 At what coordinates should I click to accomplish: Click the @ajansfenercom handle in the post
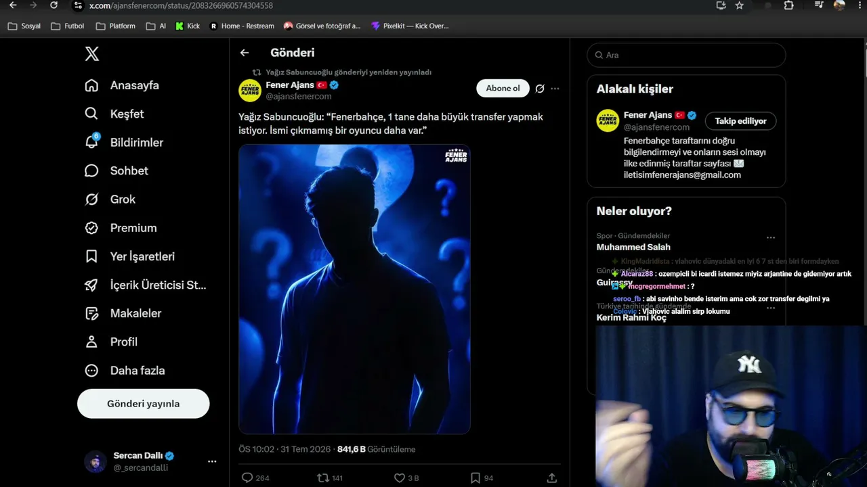299,97
